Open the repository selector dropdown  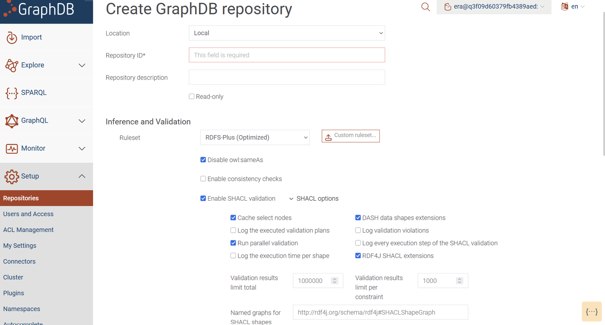coord(494,7)
